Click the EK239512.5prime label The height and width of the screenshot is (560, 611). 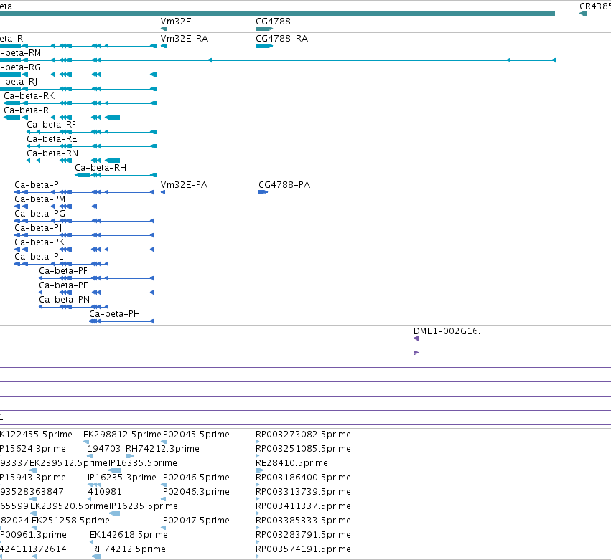click(x=69, y=463)
